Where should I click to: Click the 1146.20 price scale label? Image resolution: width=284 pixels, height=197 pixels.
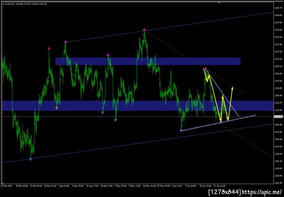[278, 154]
